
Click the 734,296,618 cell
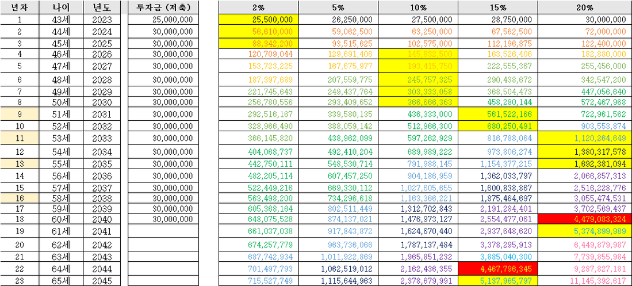[339, 198]
